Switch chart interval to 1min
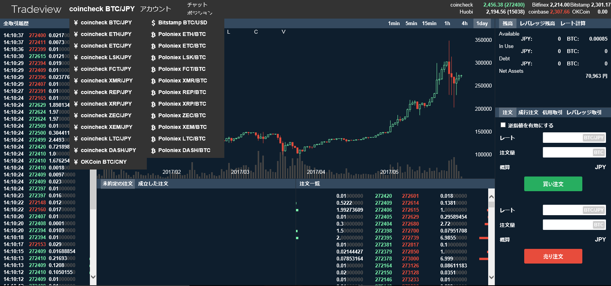This screenshot has height=286, width=611. [394, 24]
